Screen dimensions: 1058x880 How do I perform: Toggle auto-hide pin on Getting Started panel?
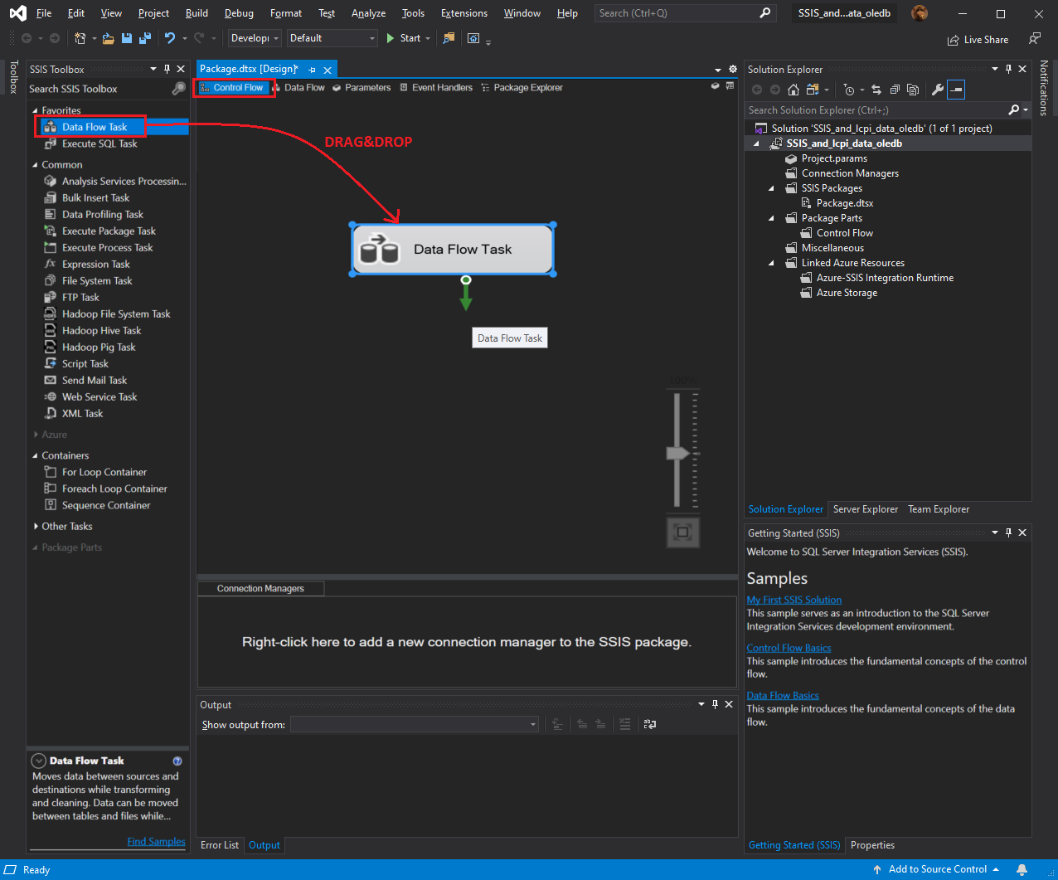point(1008,532)
